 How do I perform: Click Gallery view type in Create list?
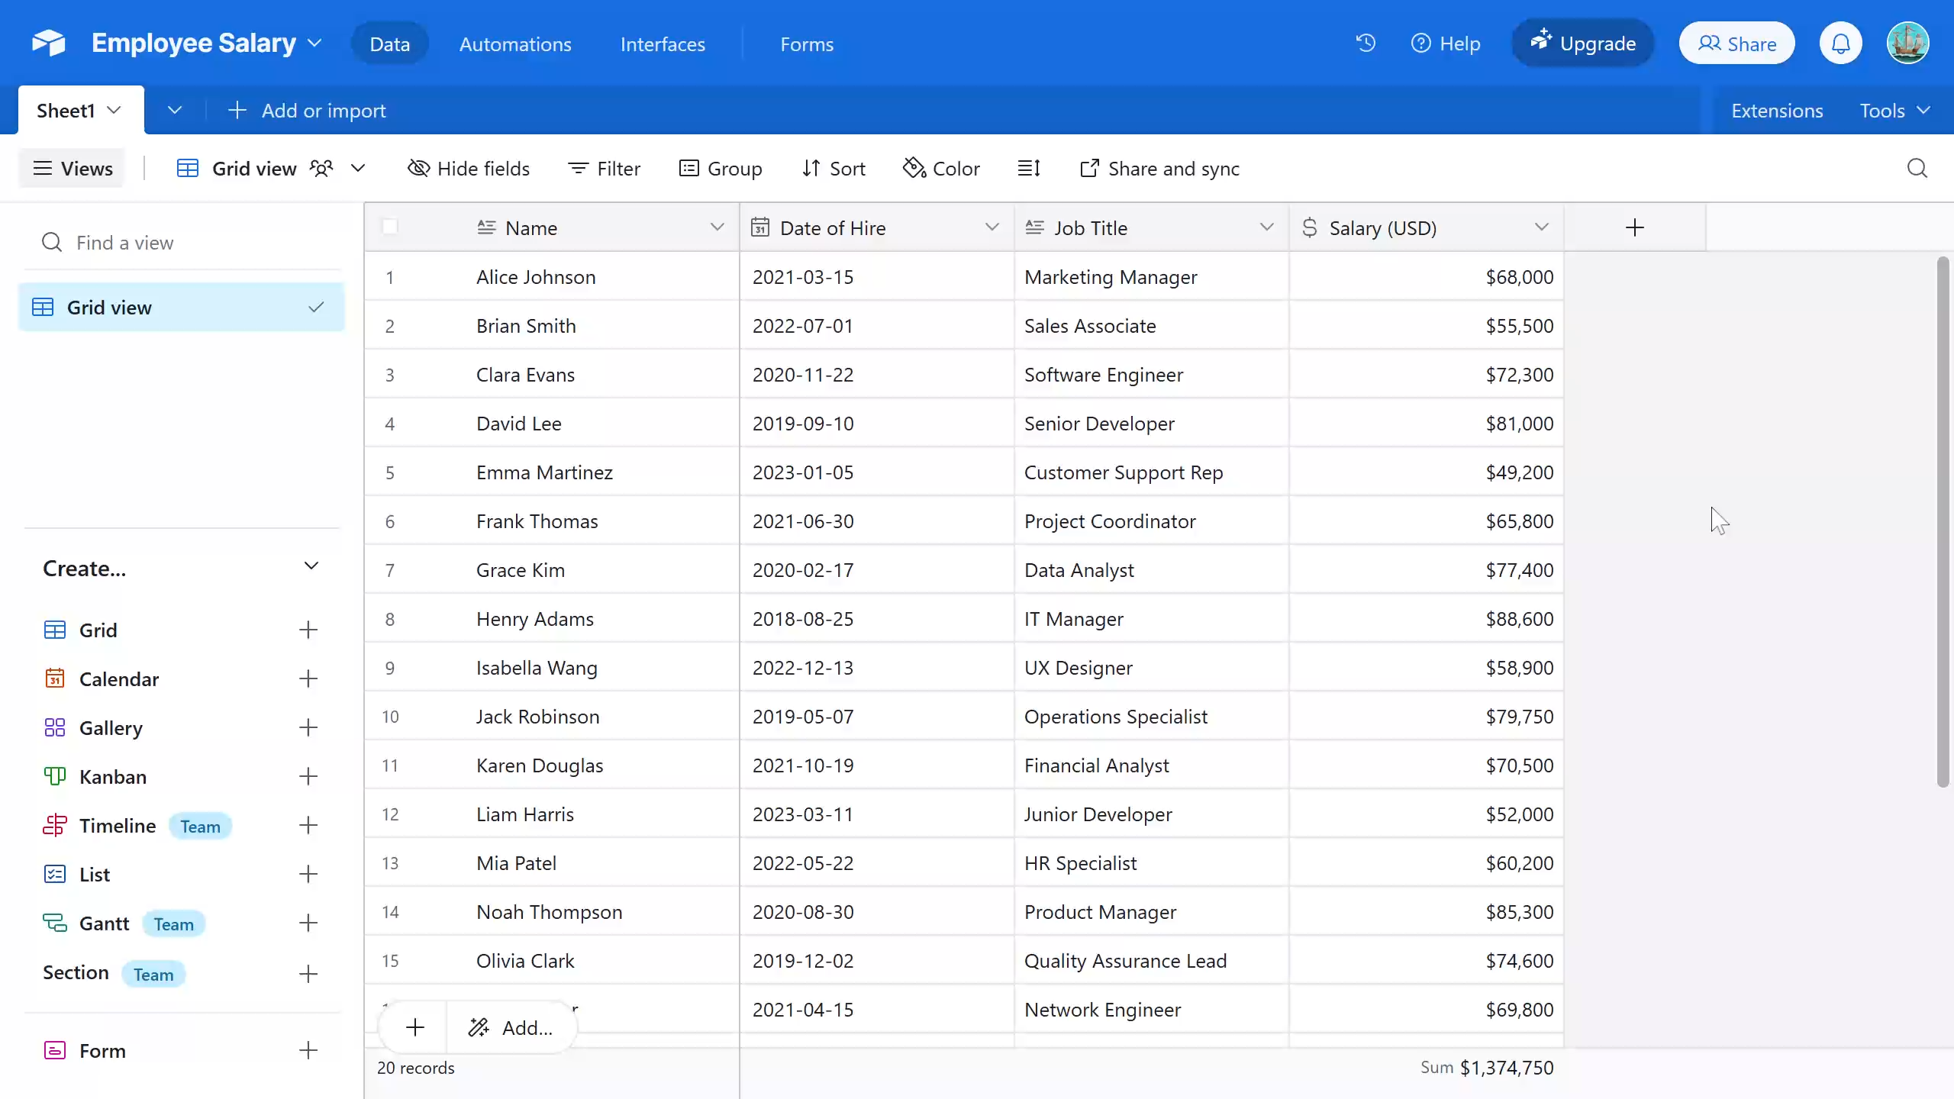click(111, 728)
